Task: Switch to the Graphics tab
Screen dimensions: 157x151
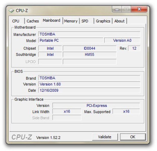Action: (103, 21)
